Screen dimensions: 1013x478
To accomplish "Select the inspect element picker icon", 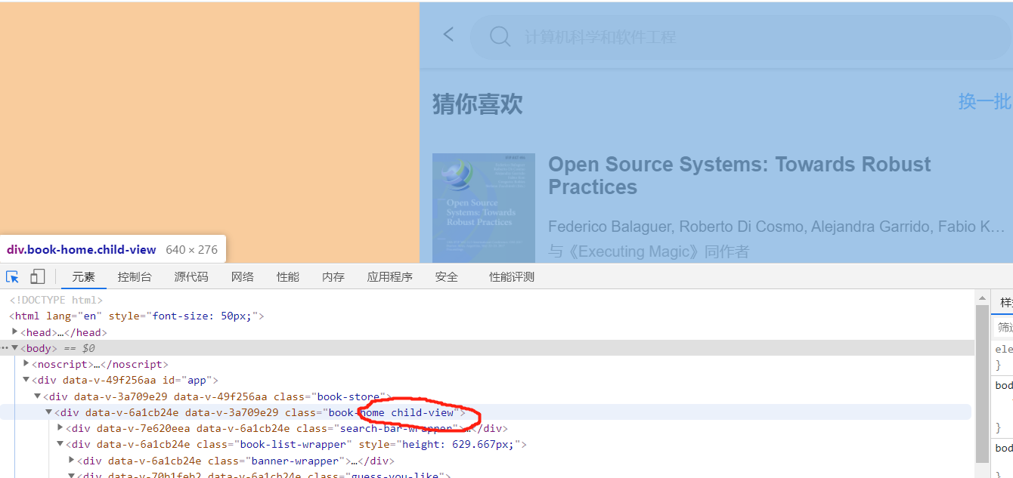I will coord(12,276).
